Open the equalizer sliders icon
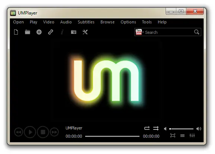Viewport: 215px width, 154px height. (192, 135)
